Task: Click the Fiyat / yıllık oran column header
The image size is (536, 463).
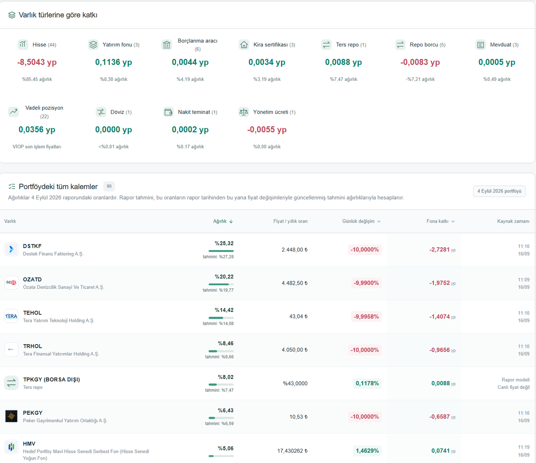Action: tap(290, 221)
